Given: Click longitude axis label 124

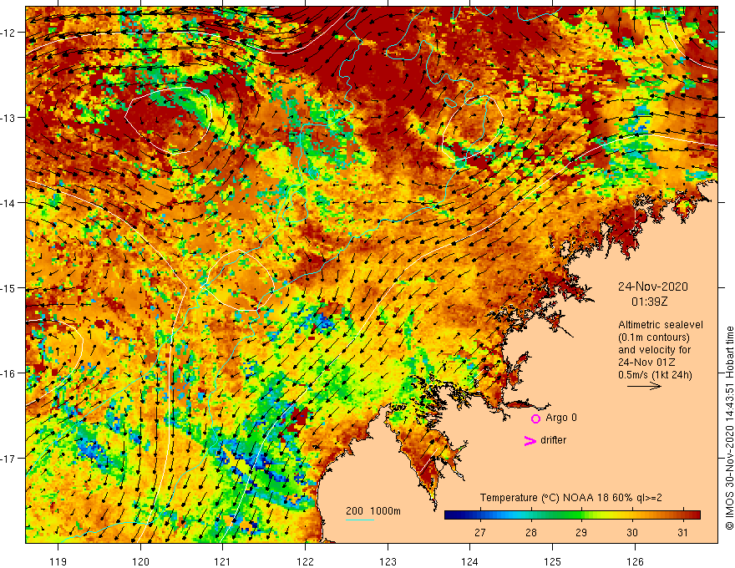Looking at the screenshot, I should point(470,561).
